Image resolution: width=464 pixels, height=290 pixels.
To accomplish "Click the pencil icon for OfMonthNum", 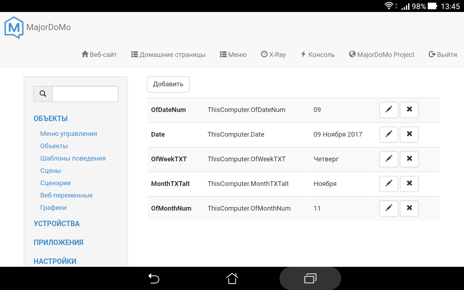I will pos(389,208).
